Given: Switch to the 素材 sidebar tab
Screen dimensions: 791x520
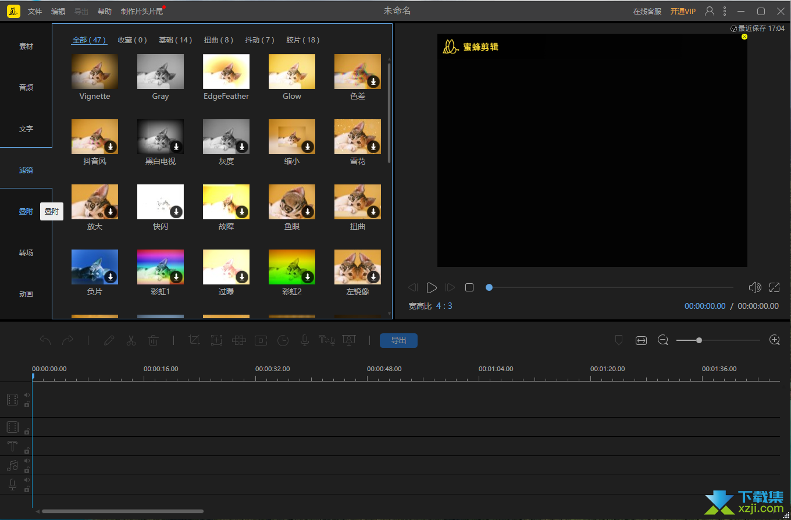Looking at the screenshot, I should pos(26,47).
